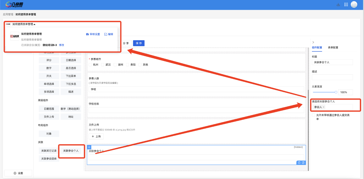Open the apps grid menu icon
The width and height of the screenshot is (364, 179).
coord(346,4)
